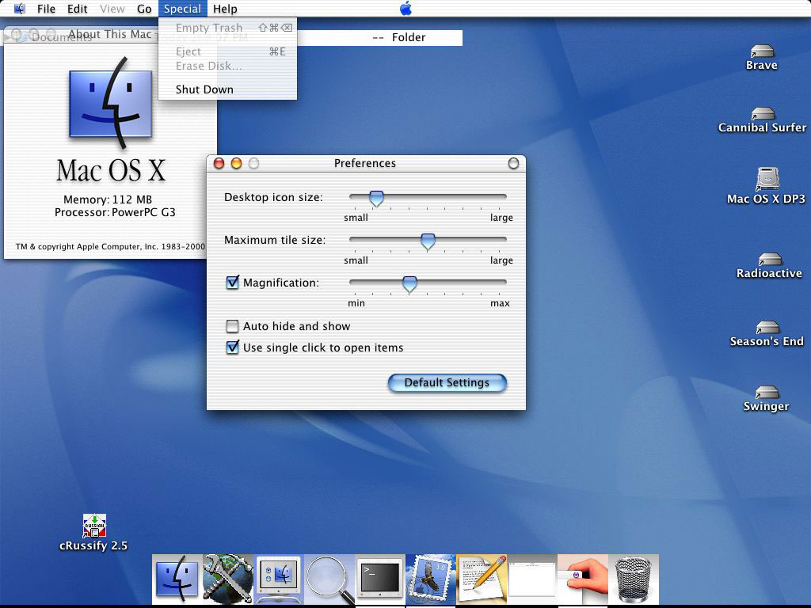Uncheck Use single click to open items

click(x=233, y=348)
